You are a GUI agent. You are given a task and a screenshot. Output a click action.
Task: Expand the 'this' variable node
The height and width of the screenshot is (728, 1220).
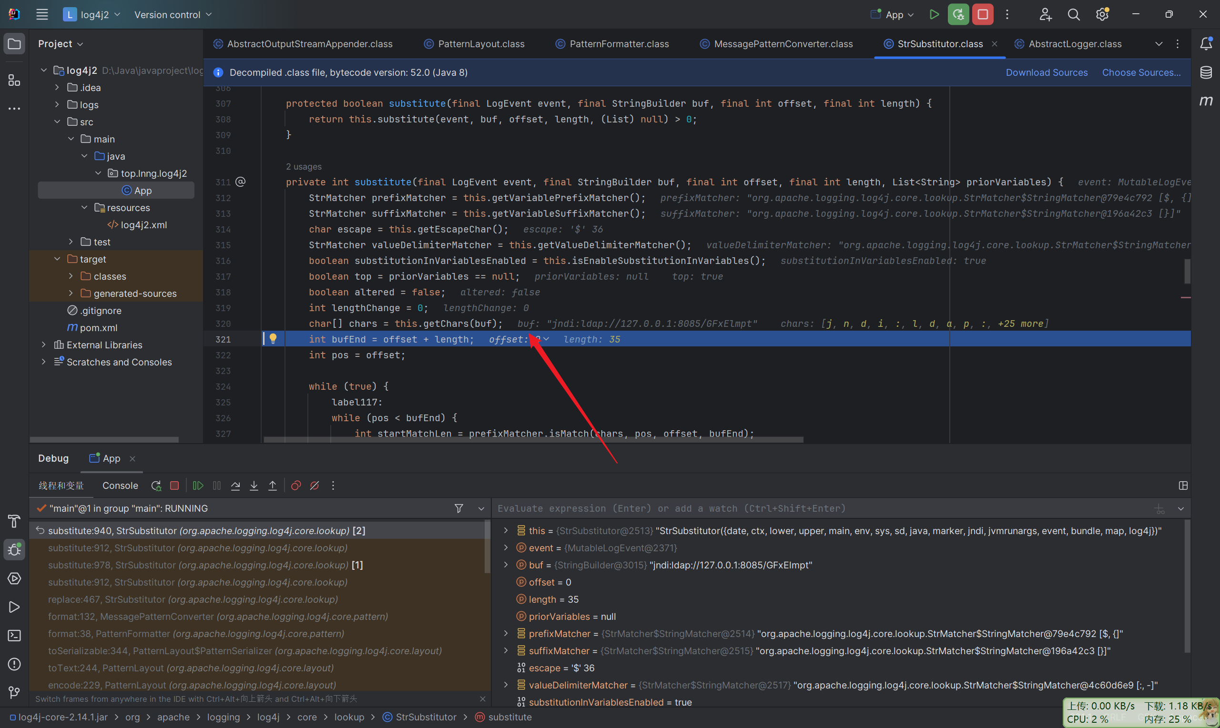coord(505,530)
